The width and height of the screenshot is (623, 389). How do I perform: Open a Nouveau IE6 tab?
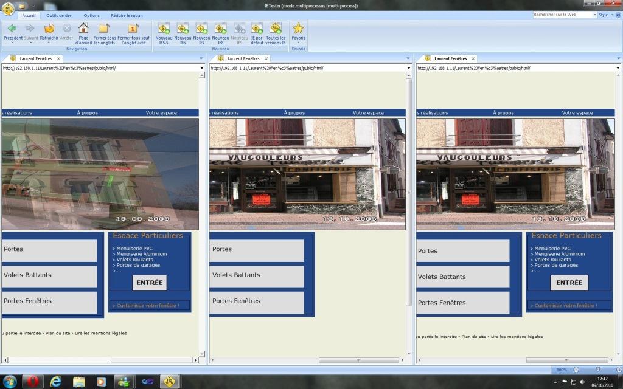[183, 28]
